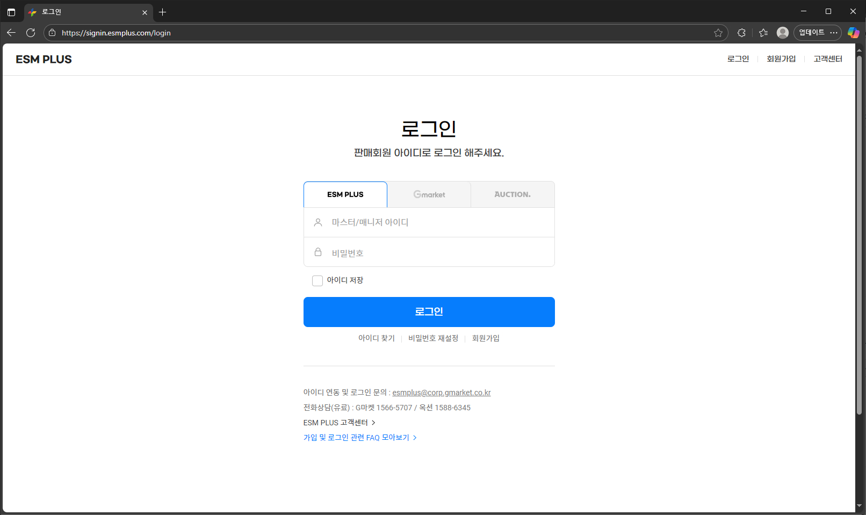Click the 비밀번호 재설정 link
This screenshot has height=515, width=866.
click(433, 338)
